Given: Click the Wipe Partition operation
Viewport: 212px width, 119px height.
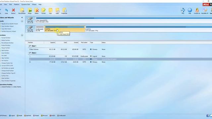Looking at the screenshot, I should coord(5,78).
